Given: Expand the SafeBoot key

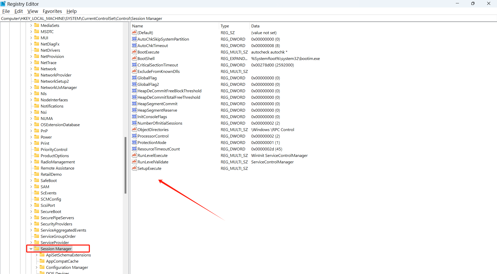Looking at the screenshot, I should coord(31,180).
